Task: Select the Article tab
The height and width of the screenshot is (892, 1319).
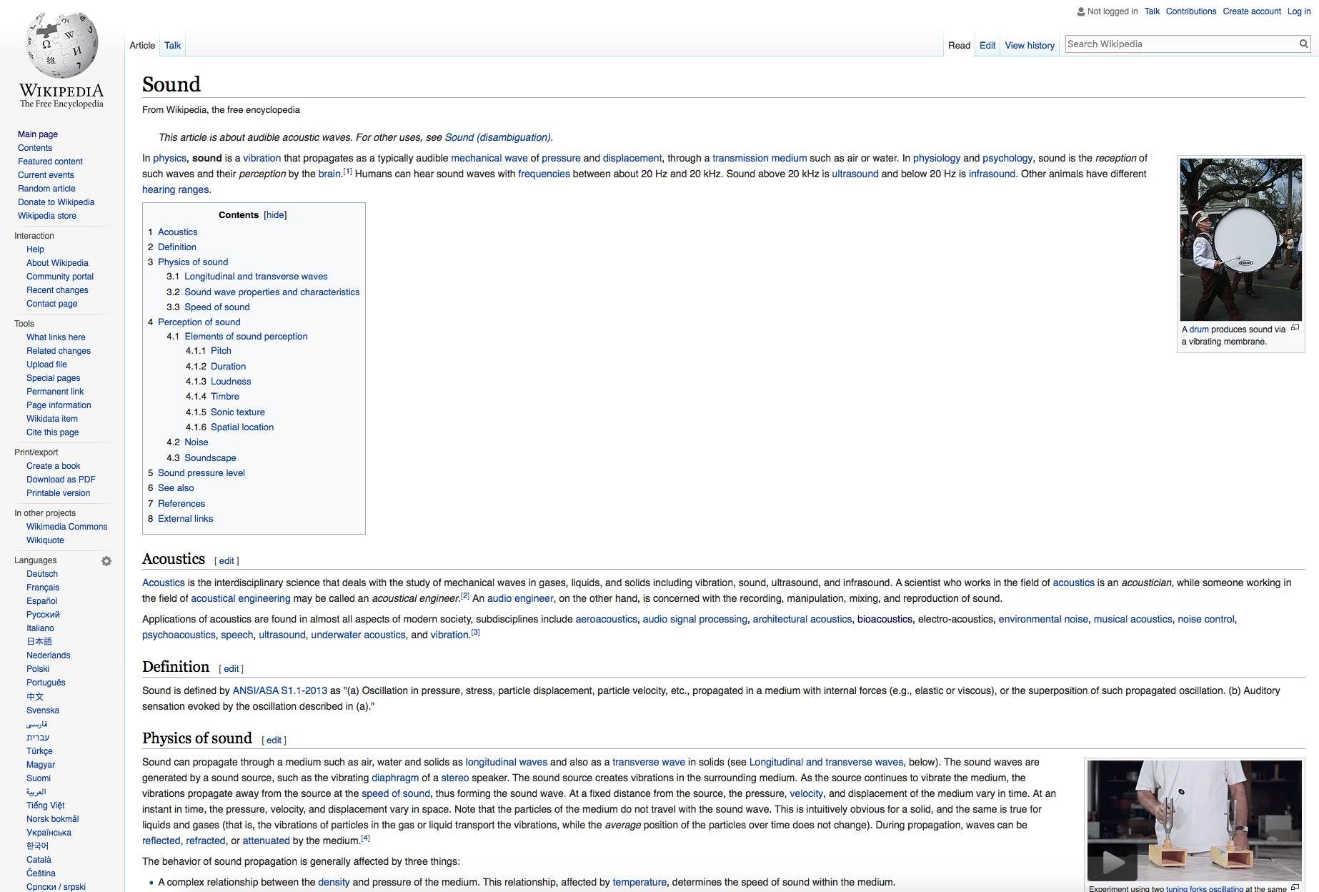Action: tap(142, 46)
